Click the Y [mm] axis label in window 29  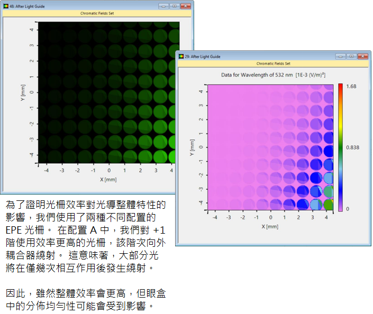pyautogui.click(x=192, y=147)
